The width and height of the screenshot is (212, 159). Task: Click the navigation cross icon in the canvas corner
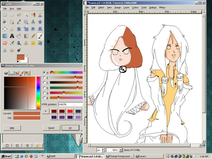(x=204, y=145)
